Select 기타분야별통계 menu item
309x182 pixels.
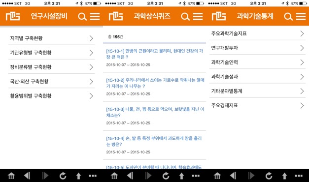257,91
